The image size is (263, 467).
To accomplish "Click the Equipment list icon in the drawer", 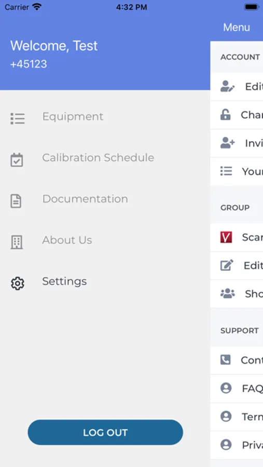I will (x=18, y=118).
